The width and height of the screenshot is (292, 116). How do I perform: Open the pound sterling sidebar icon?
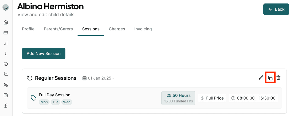(x=6, y=106)
